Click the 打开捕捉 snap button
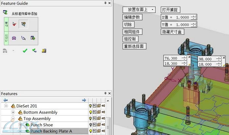 170,10
